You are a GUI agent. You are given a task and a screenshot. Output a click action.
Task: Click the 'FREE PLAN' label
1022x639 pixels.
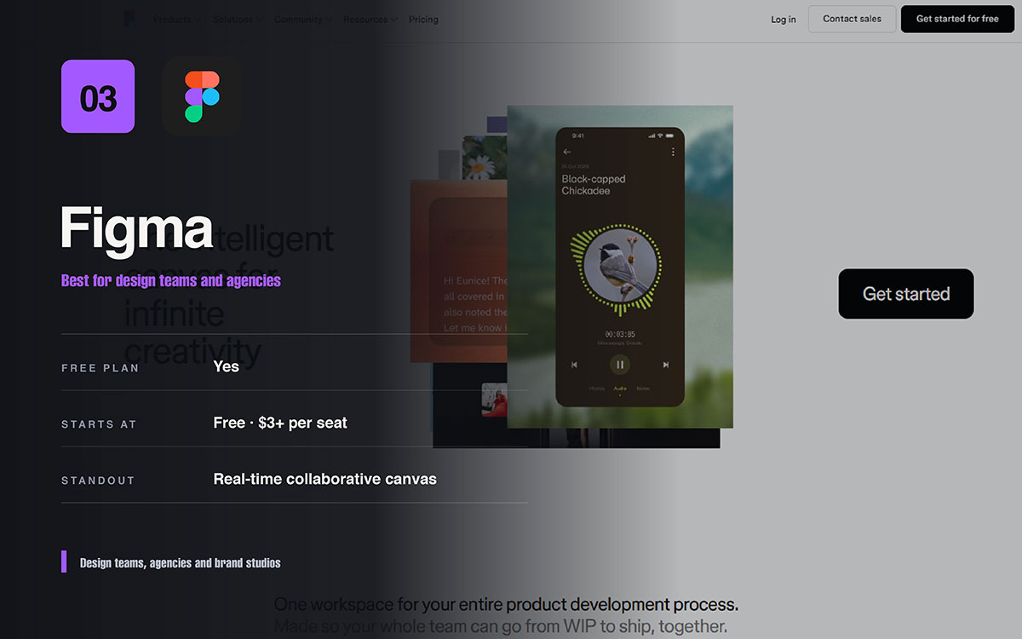pos(100,368)
